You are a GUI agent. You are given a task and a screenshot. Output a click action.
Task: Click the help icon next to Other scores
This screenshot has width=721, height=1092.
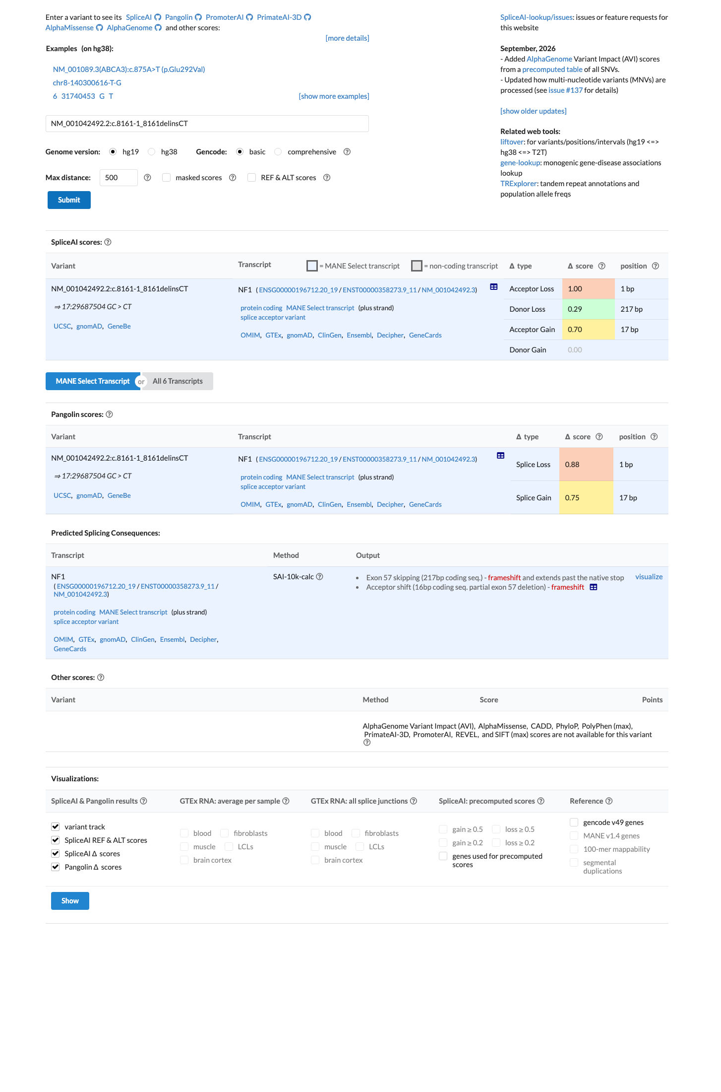click(101, 678)
